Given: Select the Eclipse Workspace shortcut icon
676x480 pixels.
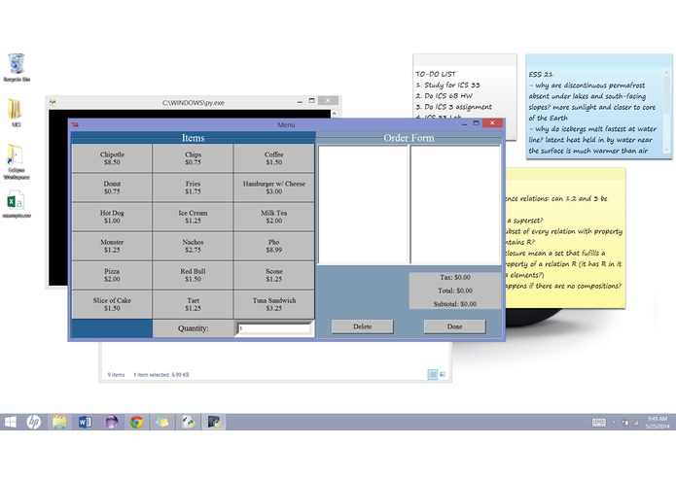Looking at the screenshot, I should pyautogui.click(x=17, y=161).
